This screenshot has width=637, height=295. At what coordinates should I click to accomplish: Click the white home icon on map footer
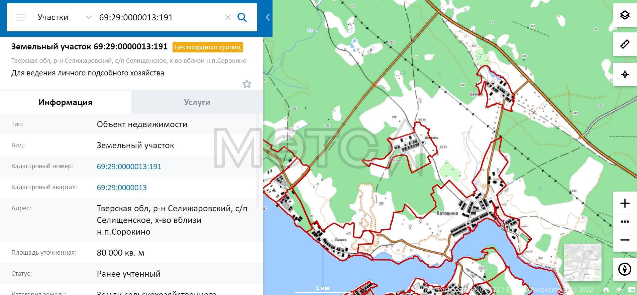click(606, 290)
